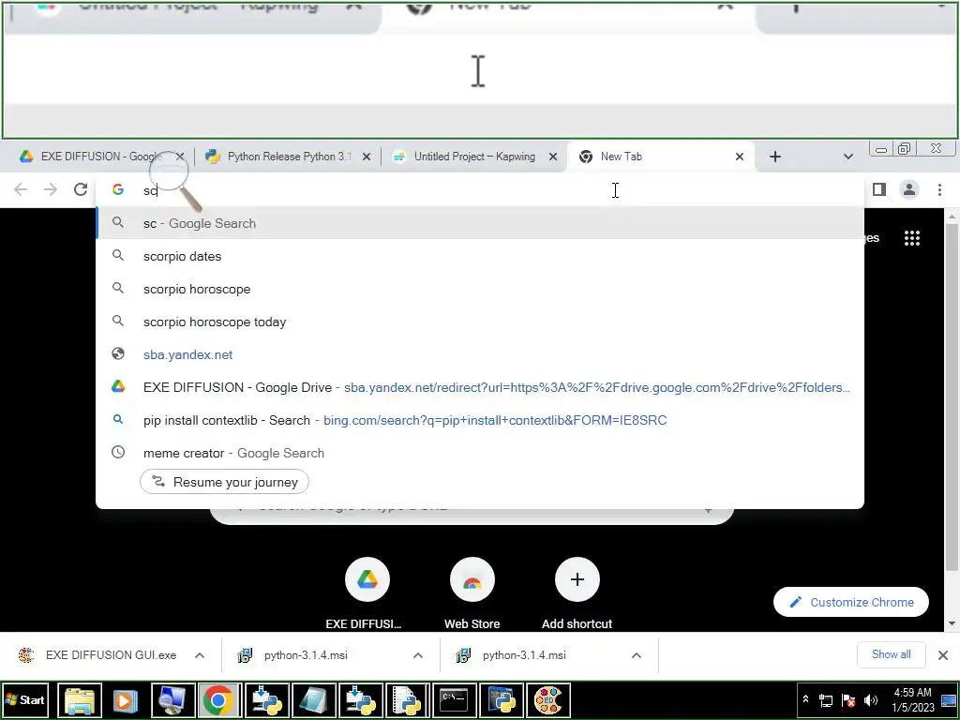
Task: Open sba.yandex.net suggestion
Action: pyautogui.click(x=480, y=354)
